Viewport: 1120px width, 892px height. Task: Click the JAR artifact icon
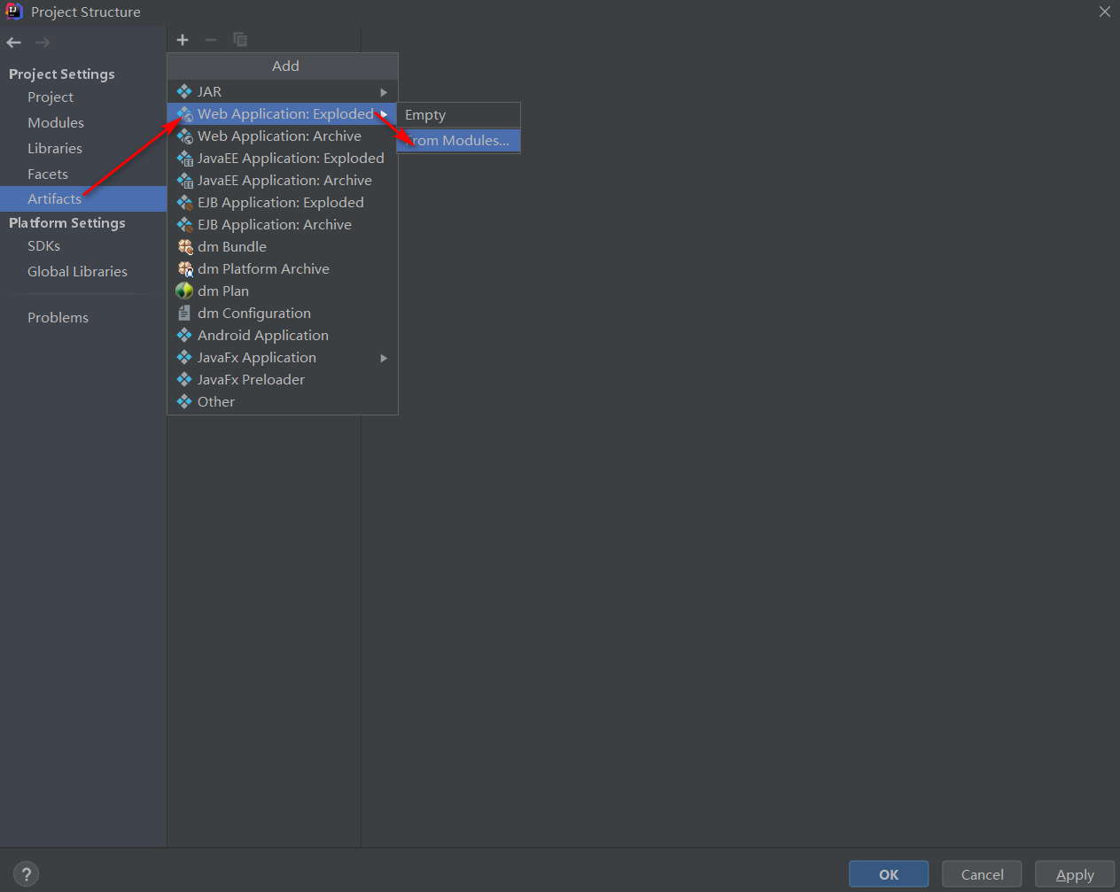point(184,91)
